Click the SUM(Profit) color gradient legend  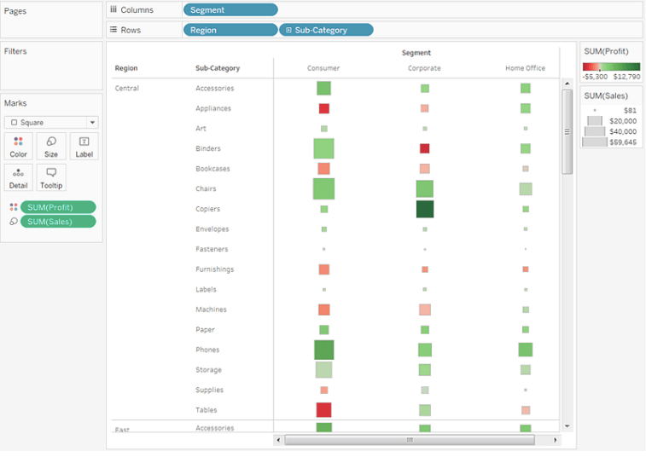[611, 67]
